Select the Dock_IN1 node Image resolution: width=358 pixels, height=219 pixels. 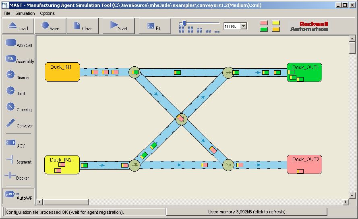(x=62, y=72)
